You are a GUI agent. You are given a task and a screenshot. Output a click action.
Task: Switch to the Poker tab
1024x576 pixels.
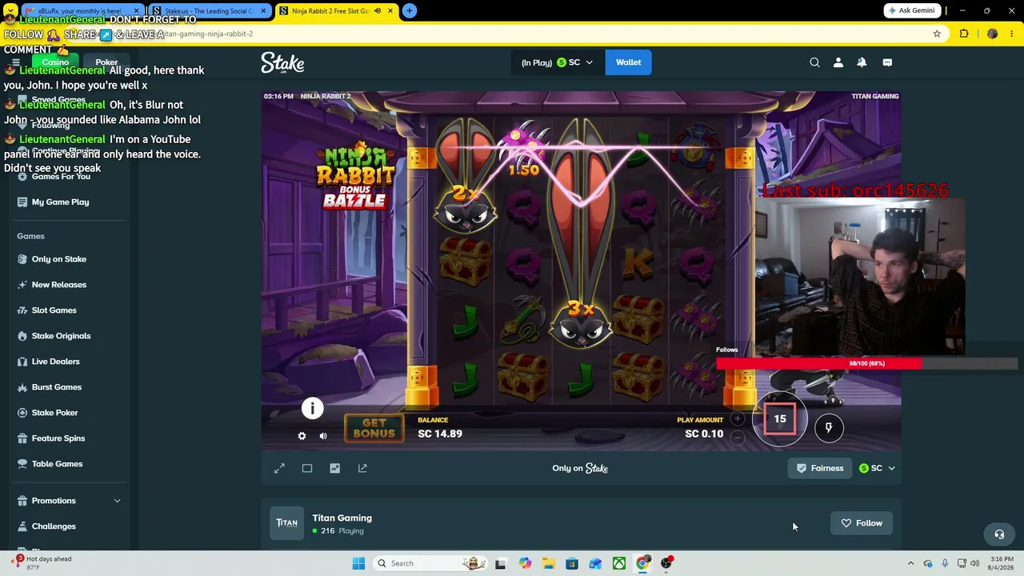pos(106,62)
